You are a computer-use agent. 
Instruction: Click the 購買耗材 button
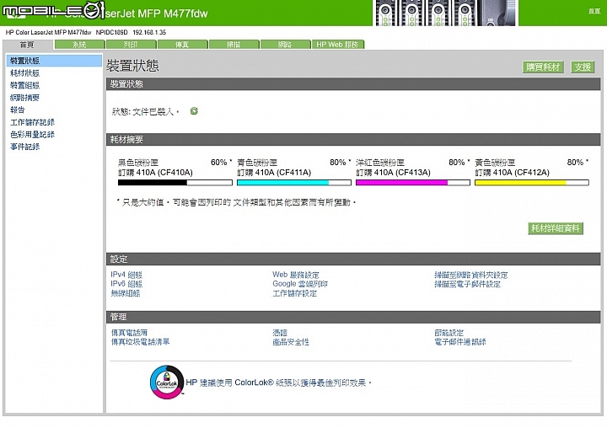click(x=543, y=67)
